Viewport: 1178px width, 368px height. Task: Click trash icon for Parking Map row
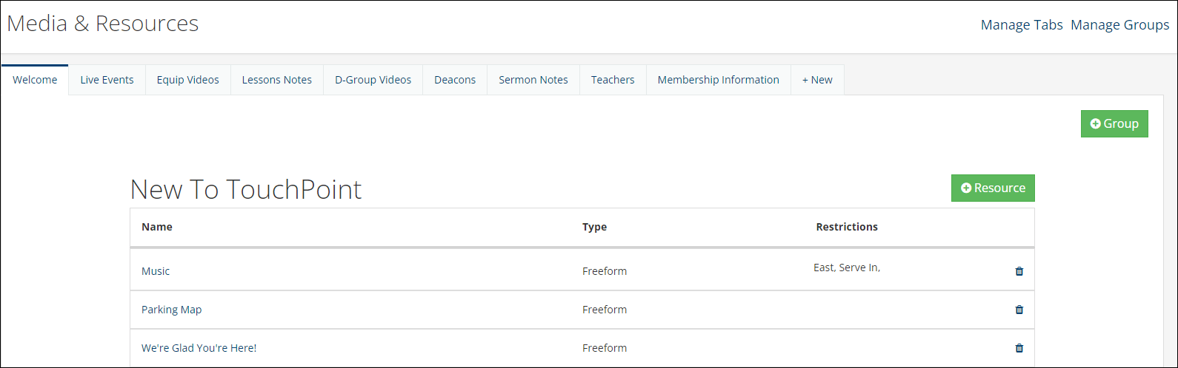(x=1019, y=310)
